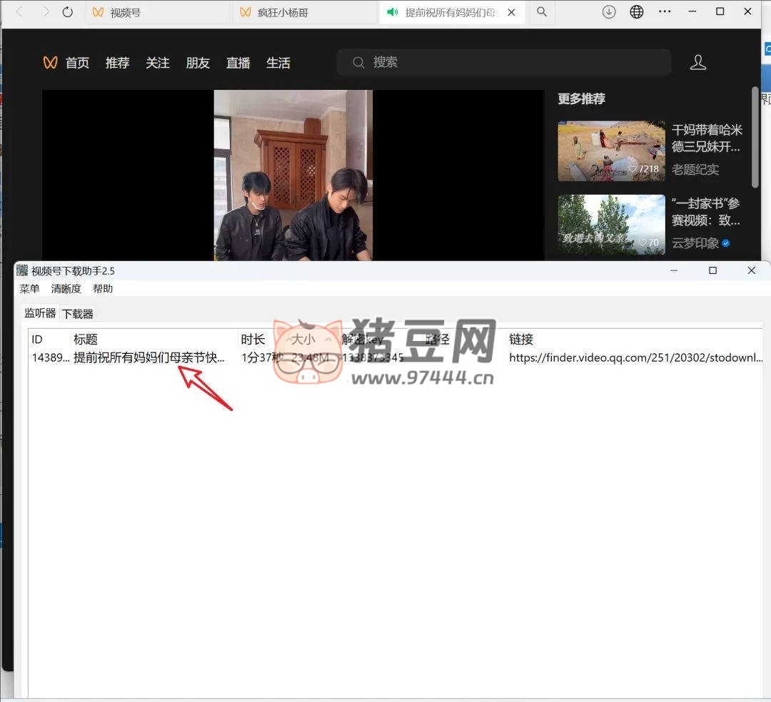Select the 提前祝所有妈妈们母亲节快 row in list
The height and width of the screenshot is (702, 771).
149,358
